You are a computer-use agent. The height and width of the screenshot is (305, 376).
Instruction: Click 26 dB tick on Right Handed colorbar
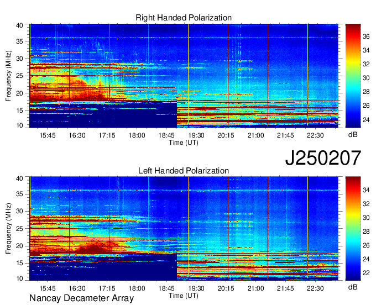[366, 106]
